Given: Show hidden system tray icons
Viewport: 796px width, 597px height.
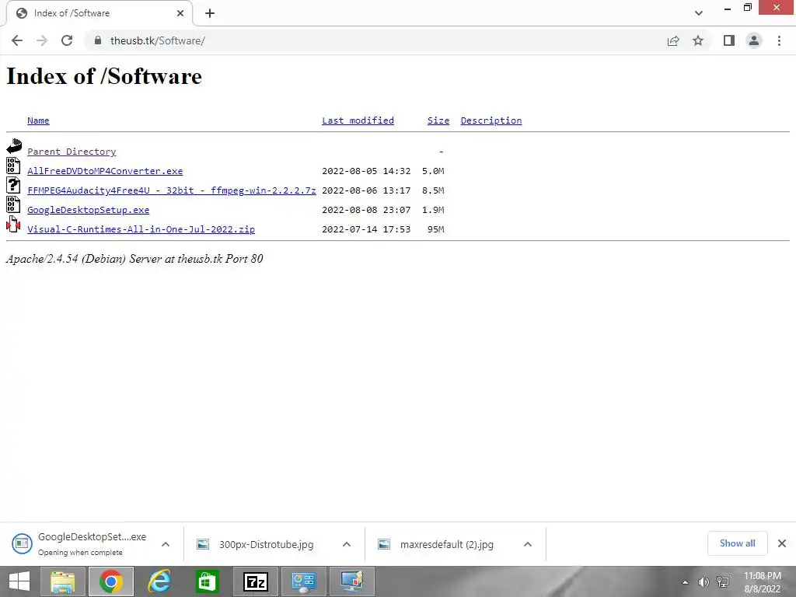Looking at the screenshot, I should (x=685, y=582).
